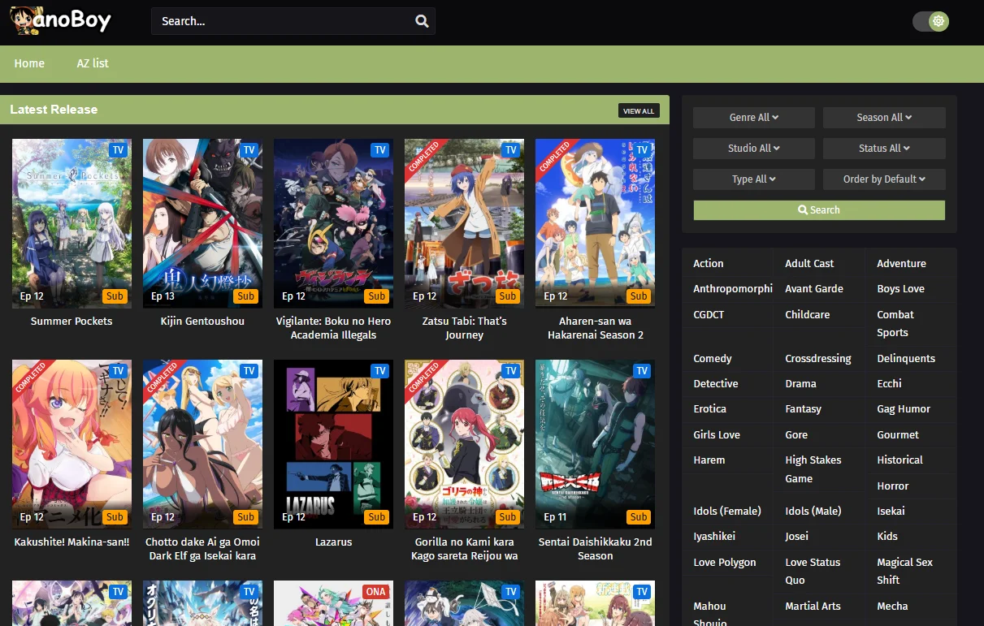The height and width of the screenshot is (626, 984).
Task: Select the Adult Cast genre link
Action: 809,264
